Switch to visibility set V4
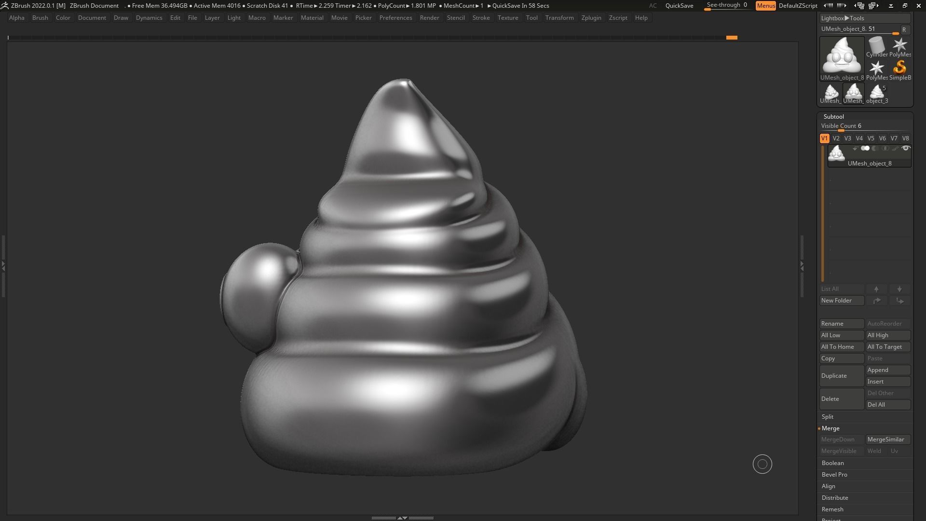Image resolution: width=926 pixels, height=521 pixels. 859,138
